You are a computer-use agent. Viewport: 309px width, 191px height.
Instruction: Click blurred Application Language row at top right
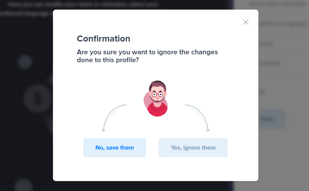[278, 4]
